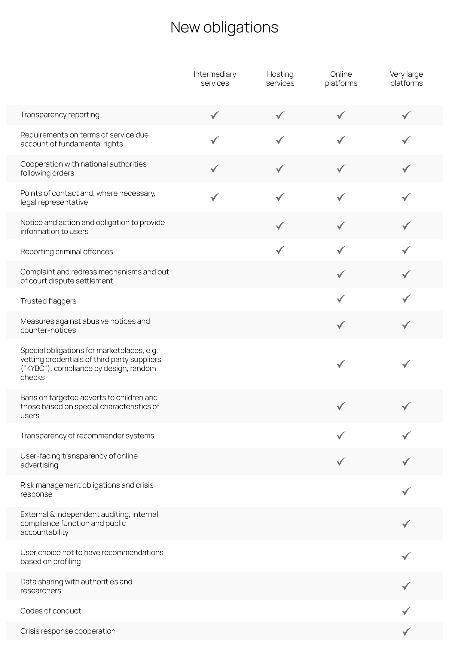Click Data sharing with authorities checkmark

coord(406,586)
